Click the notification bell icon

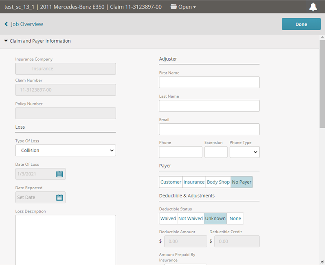click(313, 7)
